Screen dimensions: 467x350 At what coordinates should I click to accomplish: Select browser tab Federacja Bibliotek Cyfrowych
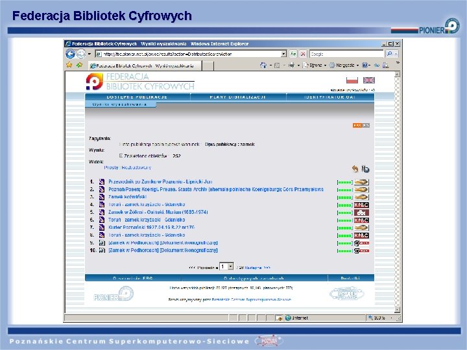click(x=145, y=65)
